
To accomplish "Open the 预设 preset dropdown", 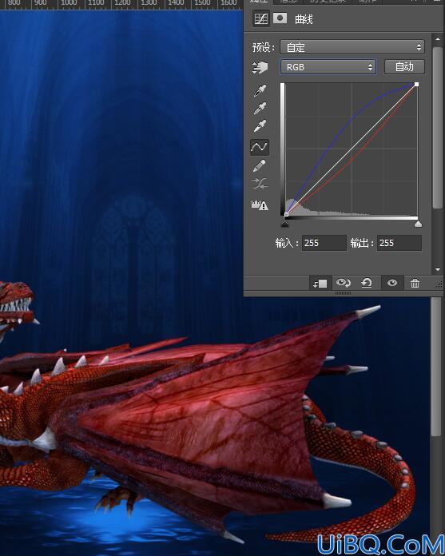I will [352, 47].
